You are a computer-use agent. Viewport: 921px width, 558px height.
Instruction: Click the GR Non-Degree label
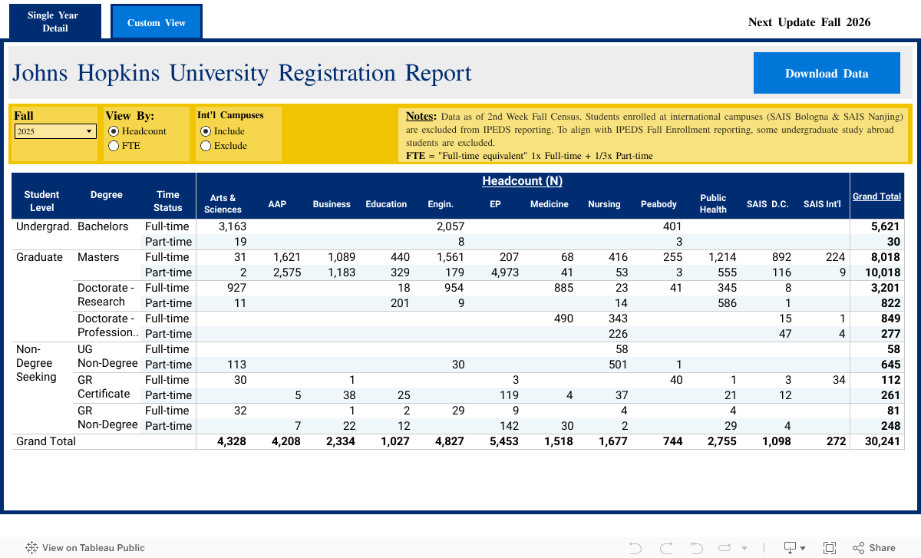pos(108,418)
